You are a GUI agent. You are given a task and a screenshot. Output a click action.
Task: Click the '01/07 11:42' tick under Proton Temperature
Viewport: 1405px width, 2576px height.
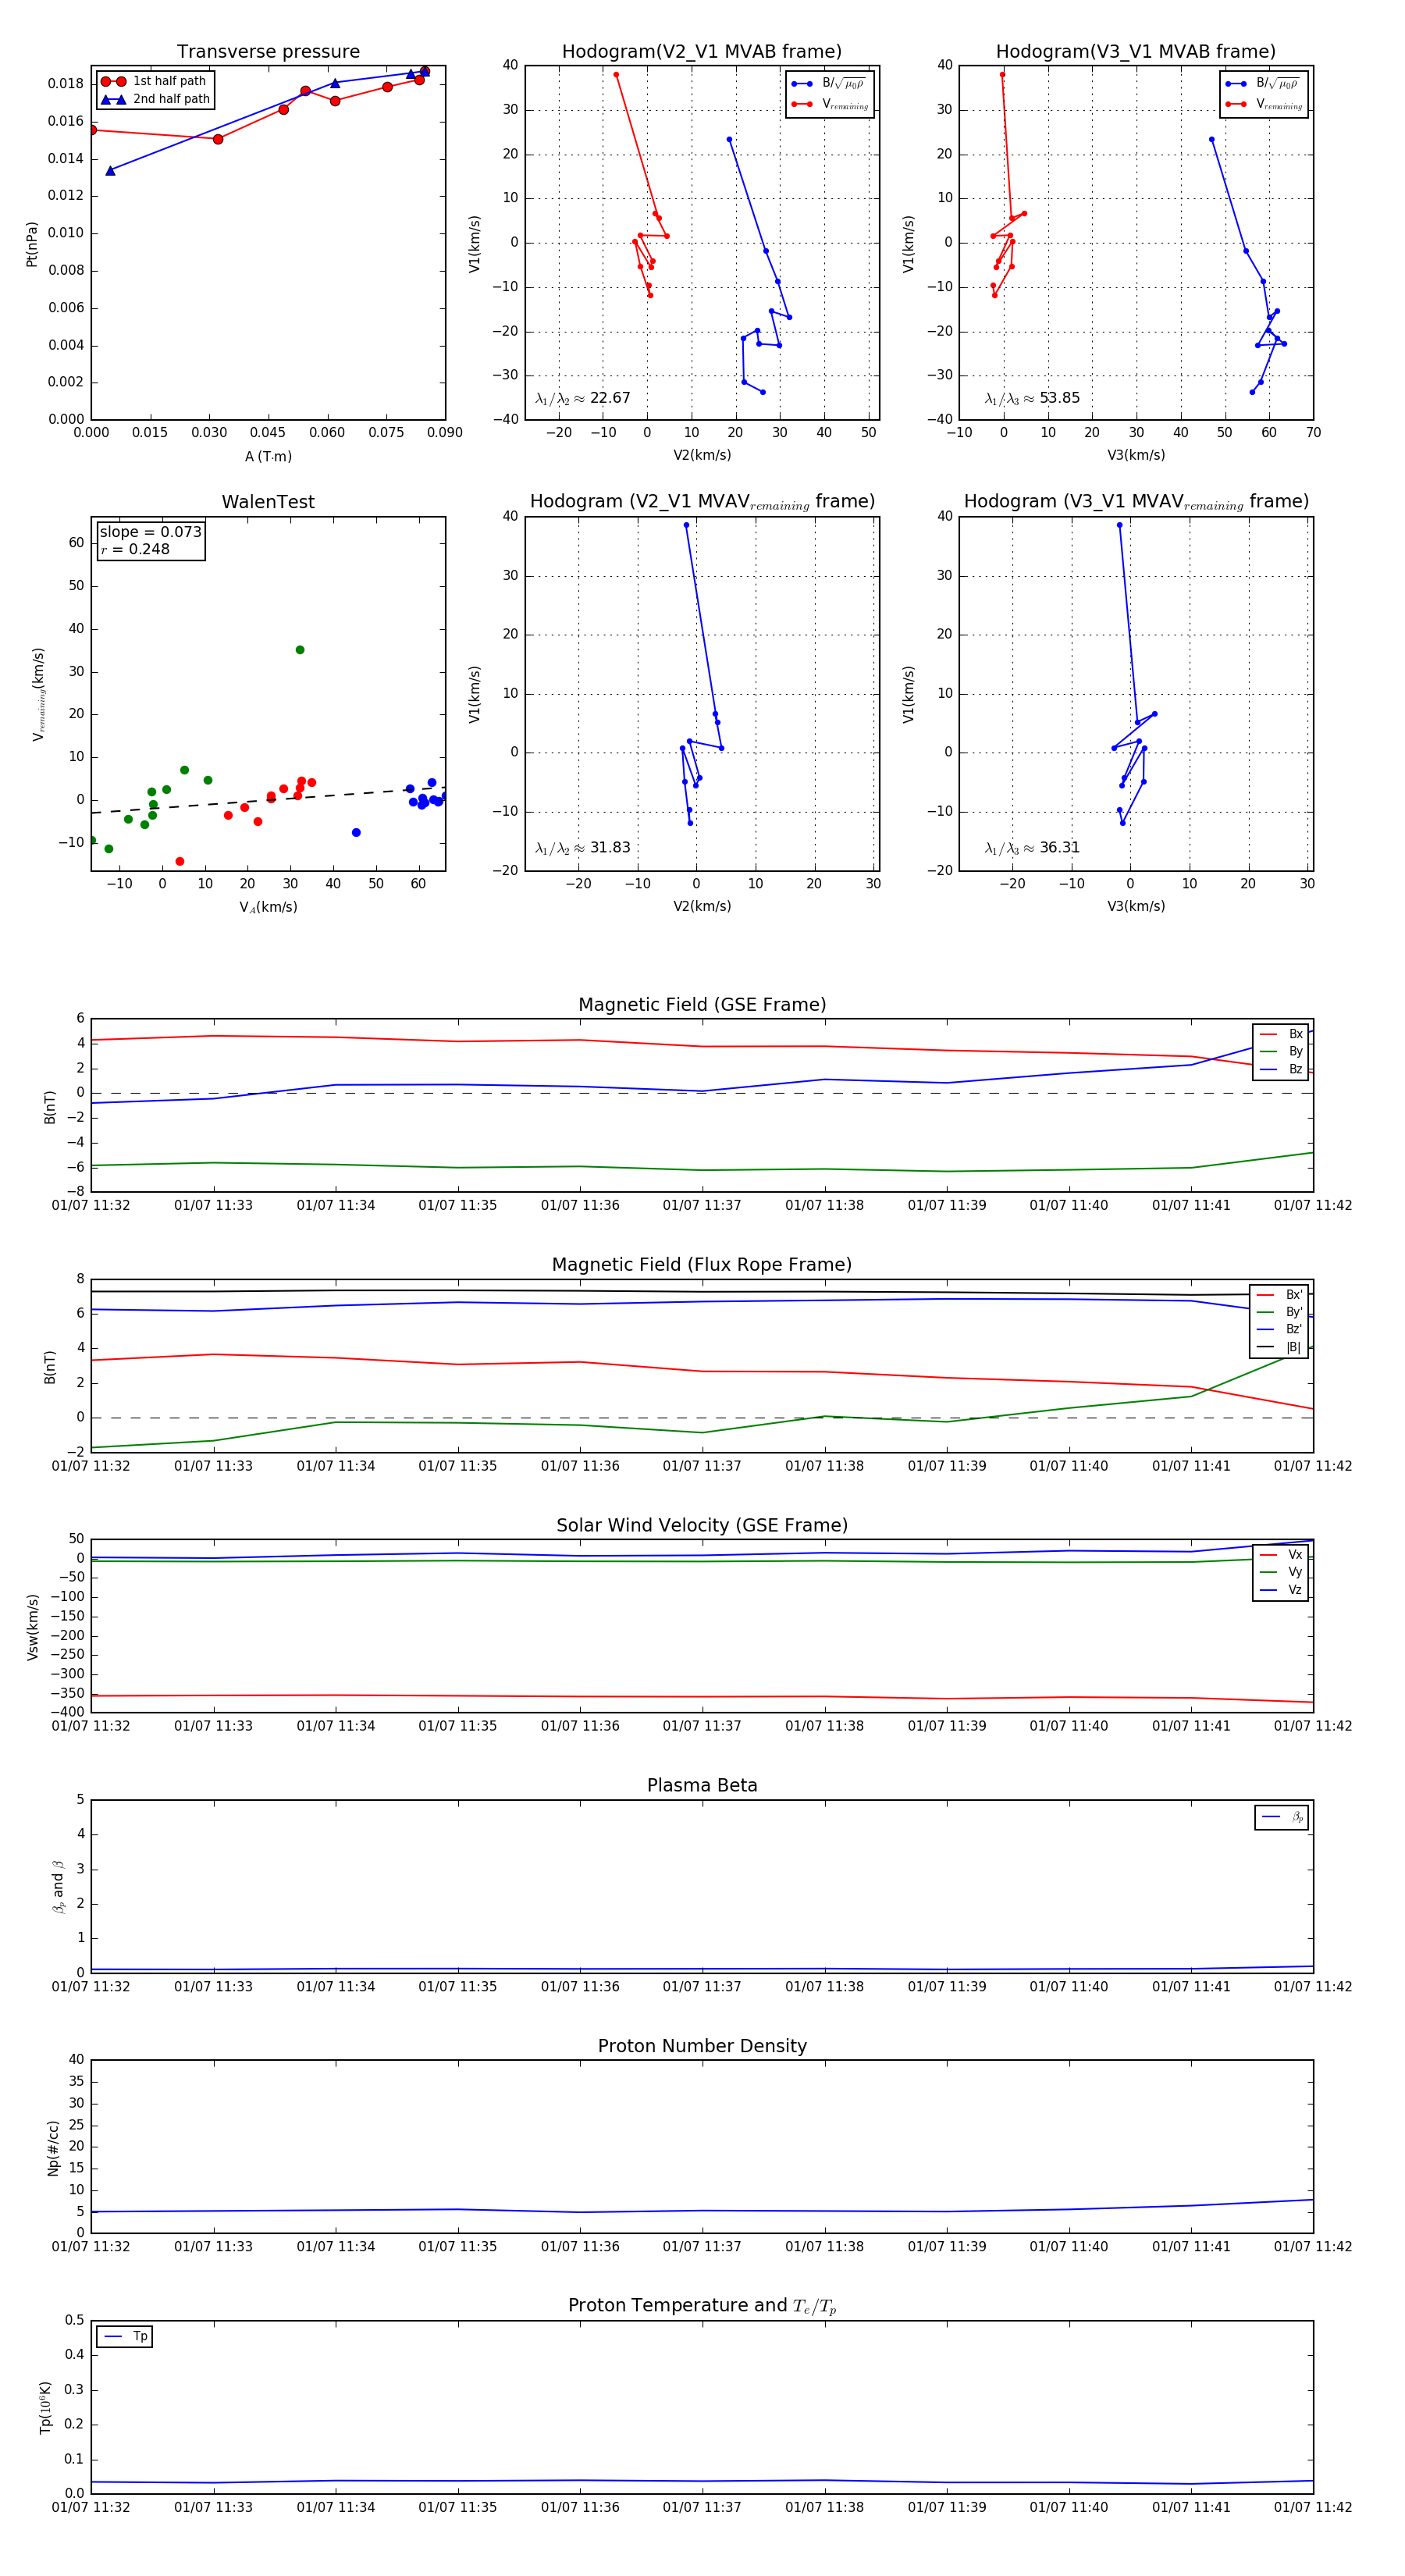pos(1312,2507)
